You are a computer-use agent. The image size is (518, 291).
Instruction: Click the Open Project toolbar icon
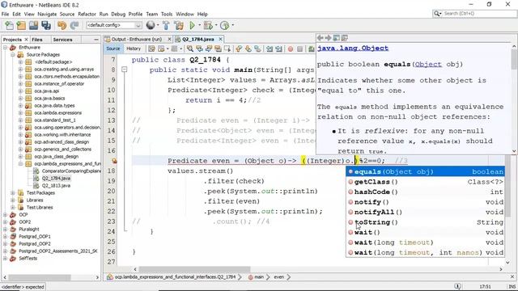(33, 25)
